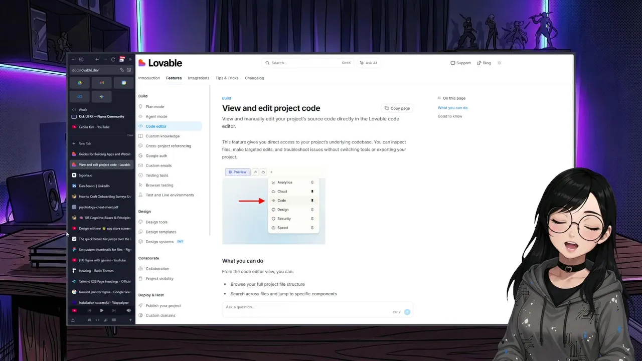Open the Installation successful Wappalyzer tab
642x361 pixels.
[x=102, y=302]
